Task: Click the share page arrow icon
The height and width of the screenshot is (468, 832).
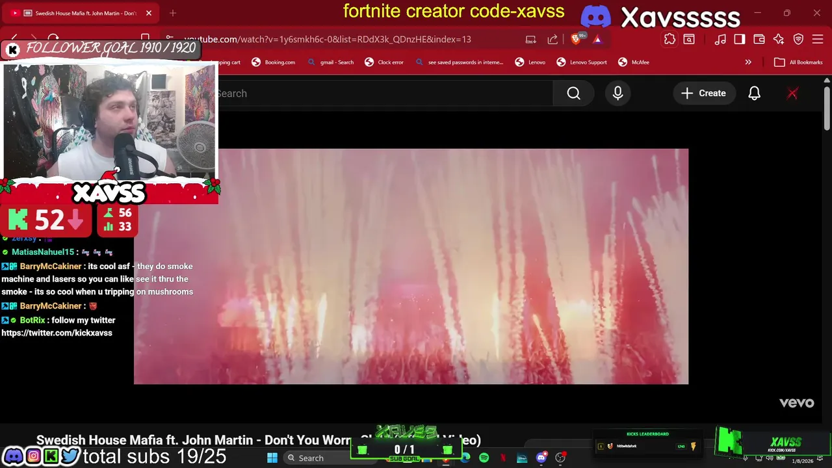Action: pos(552,39)
